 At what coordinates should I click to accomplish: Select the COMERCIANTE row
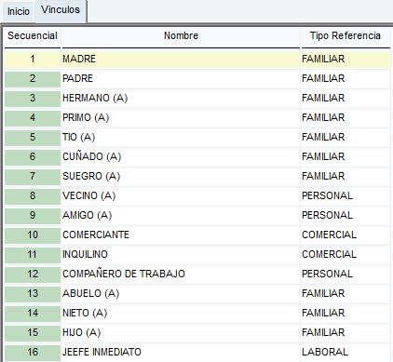[x=197, y=235]
